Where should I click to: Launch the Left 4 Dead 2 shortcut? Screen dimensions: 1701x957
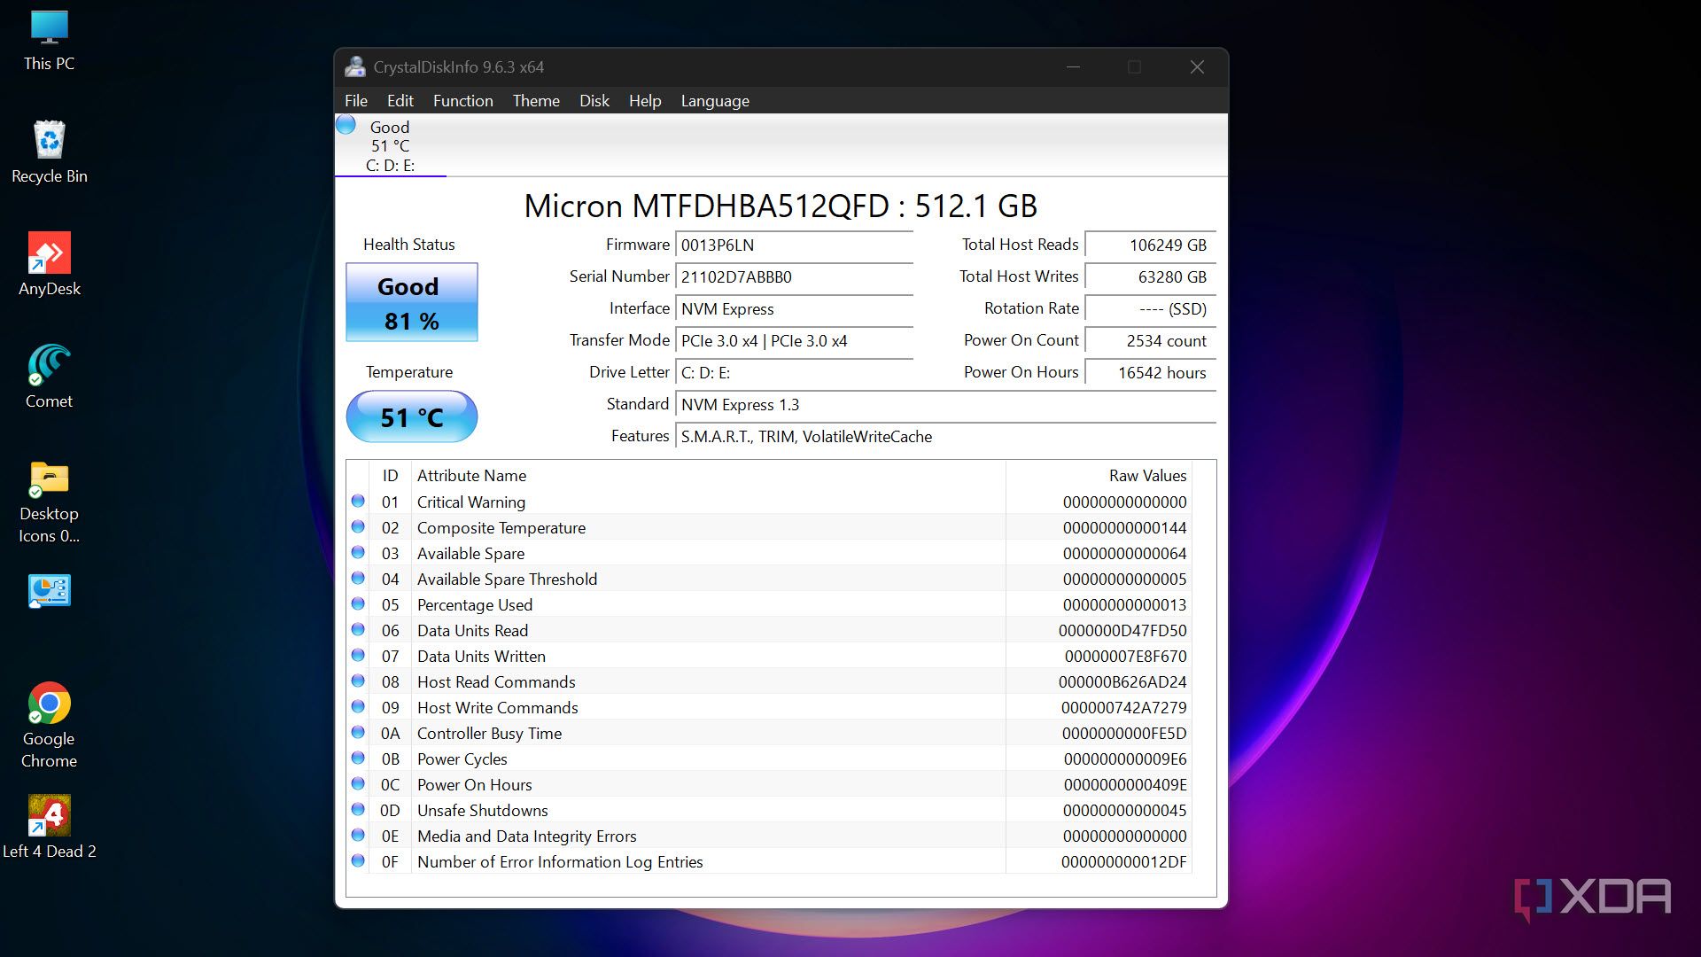tap(49, 828)
